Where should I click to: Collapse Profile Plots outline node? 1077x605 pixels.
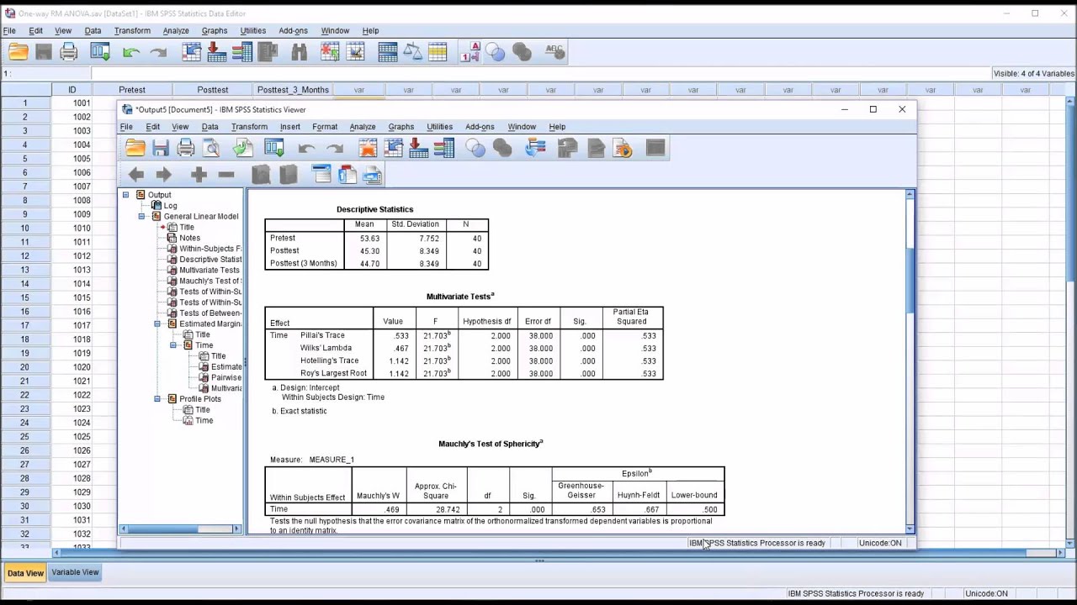tap(157, 399)
